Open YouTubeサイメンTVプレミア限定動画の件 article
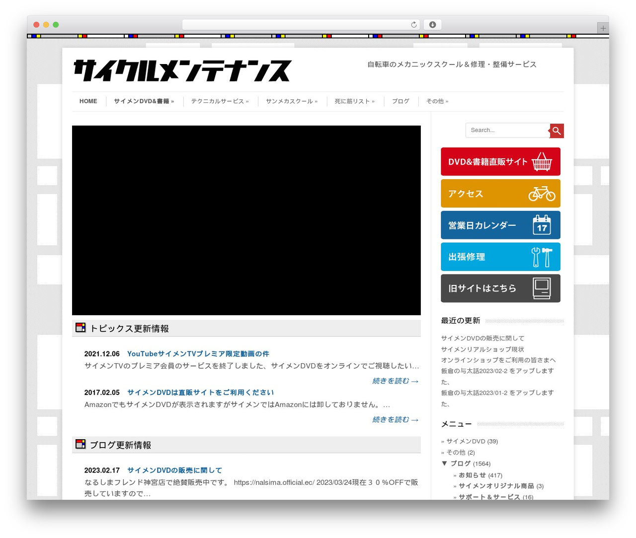 (x=198, y=354)
